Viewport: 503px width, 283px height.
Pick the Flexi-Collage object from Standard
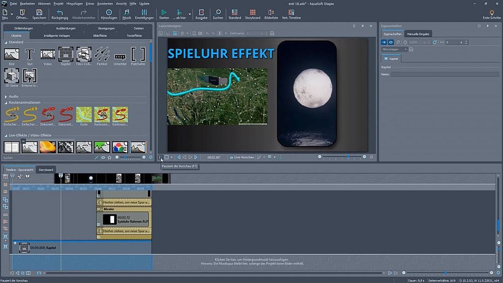(x=83, y=54)
